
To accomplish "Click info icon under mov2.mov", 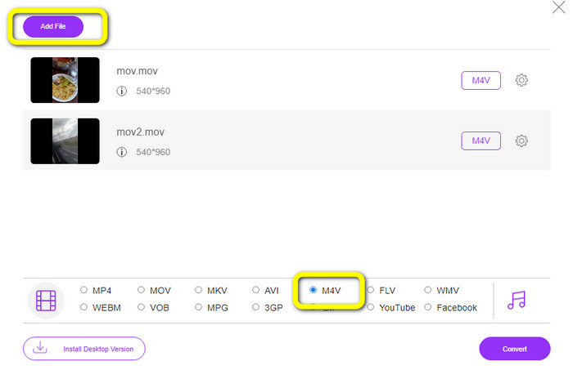I will click(122, 152).
